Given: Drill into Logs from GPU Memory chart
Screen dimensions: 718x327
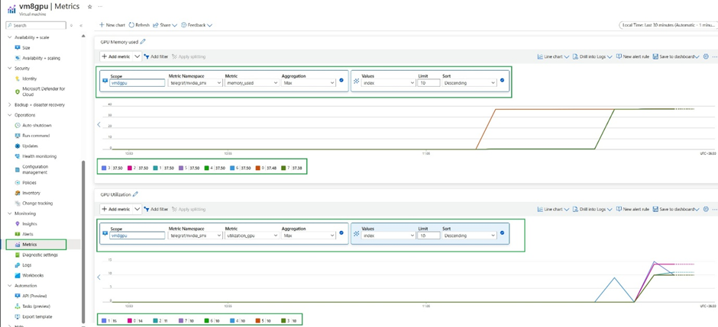Looking at the screenshot, I should (x=593, y=56).
